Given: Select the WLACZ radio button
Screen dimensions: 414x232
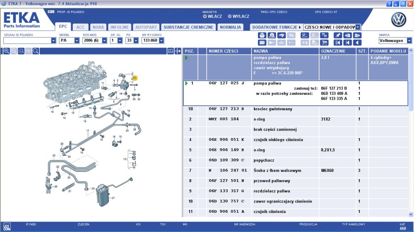Looking at the screenshot, I should point(205,17).
